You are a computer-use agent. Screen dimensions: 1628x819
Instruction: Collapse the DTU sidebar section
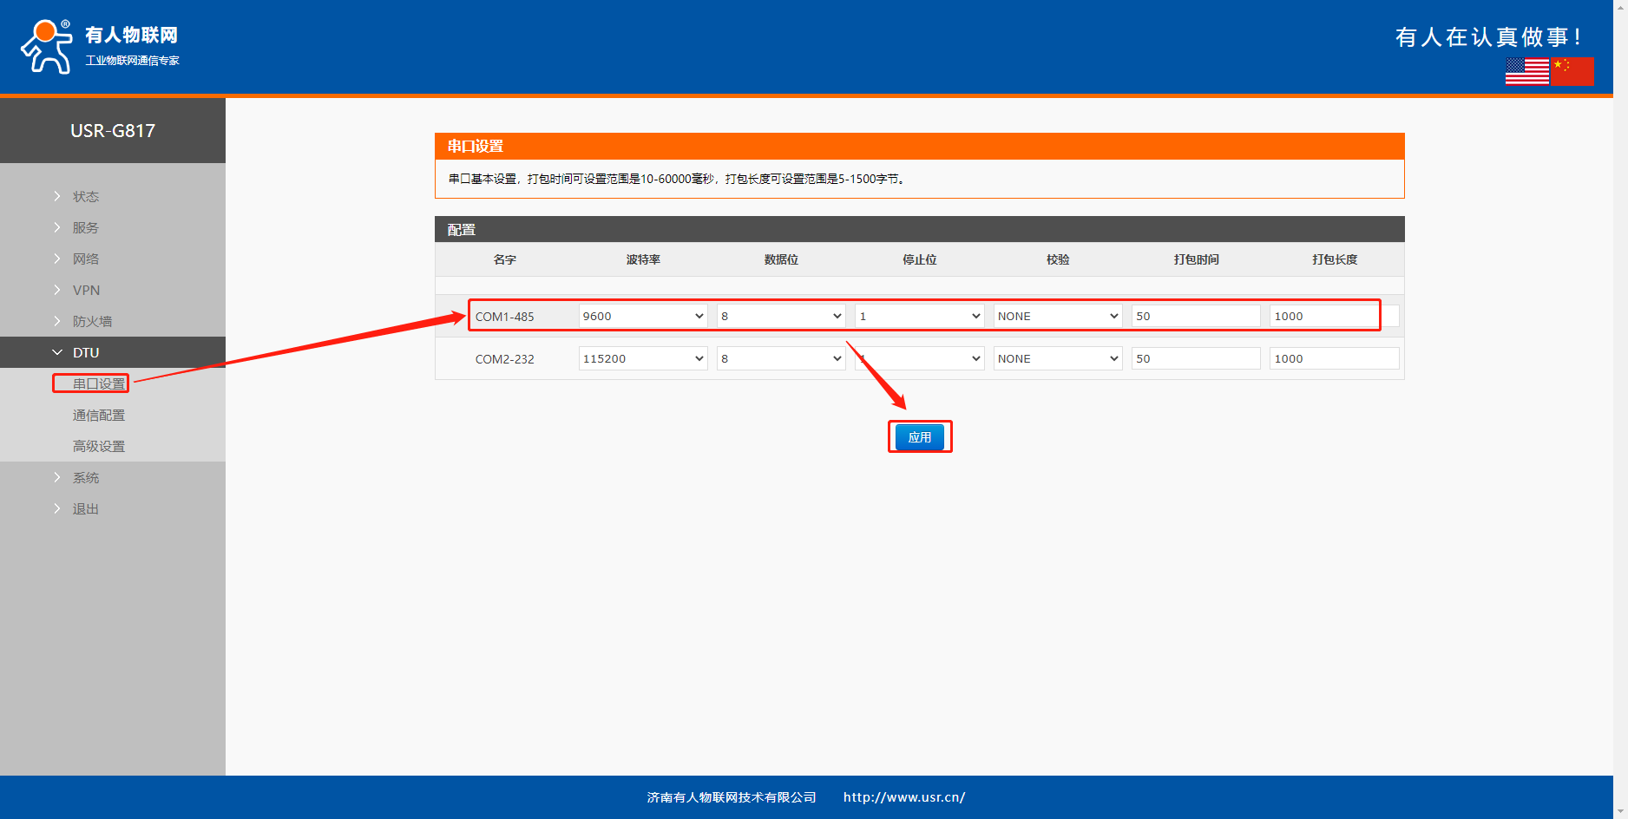pos(85,352)
